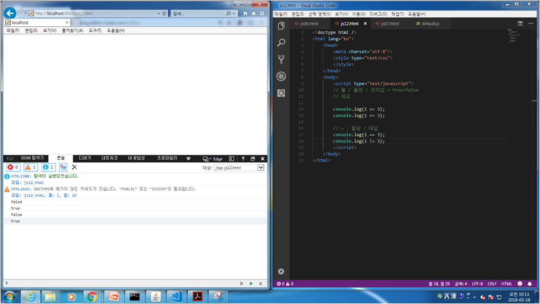Open the Windows Start menu
Viewport: 540px width, 304px height.
9,297
